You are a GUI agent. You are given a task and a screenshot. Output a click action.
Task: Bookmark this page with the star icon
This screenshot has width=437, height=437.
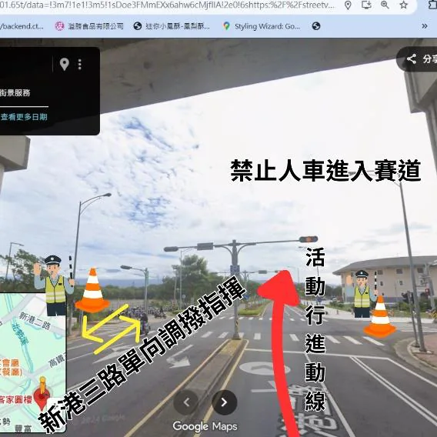pyautogui.click(x=404, y=5)
